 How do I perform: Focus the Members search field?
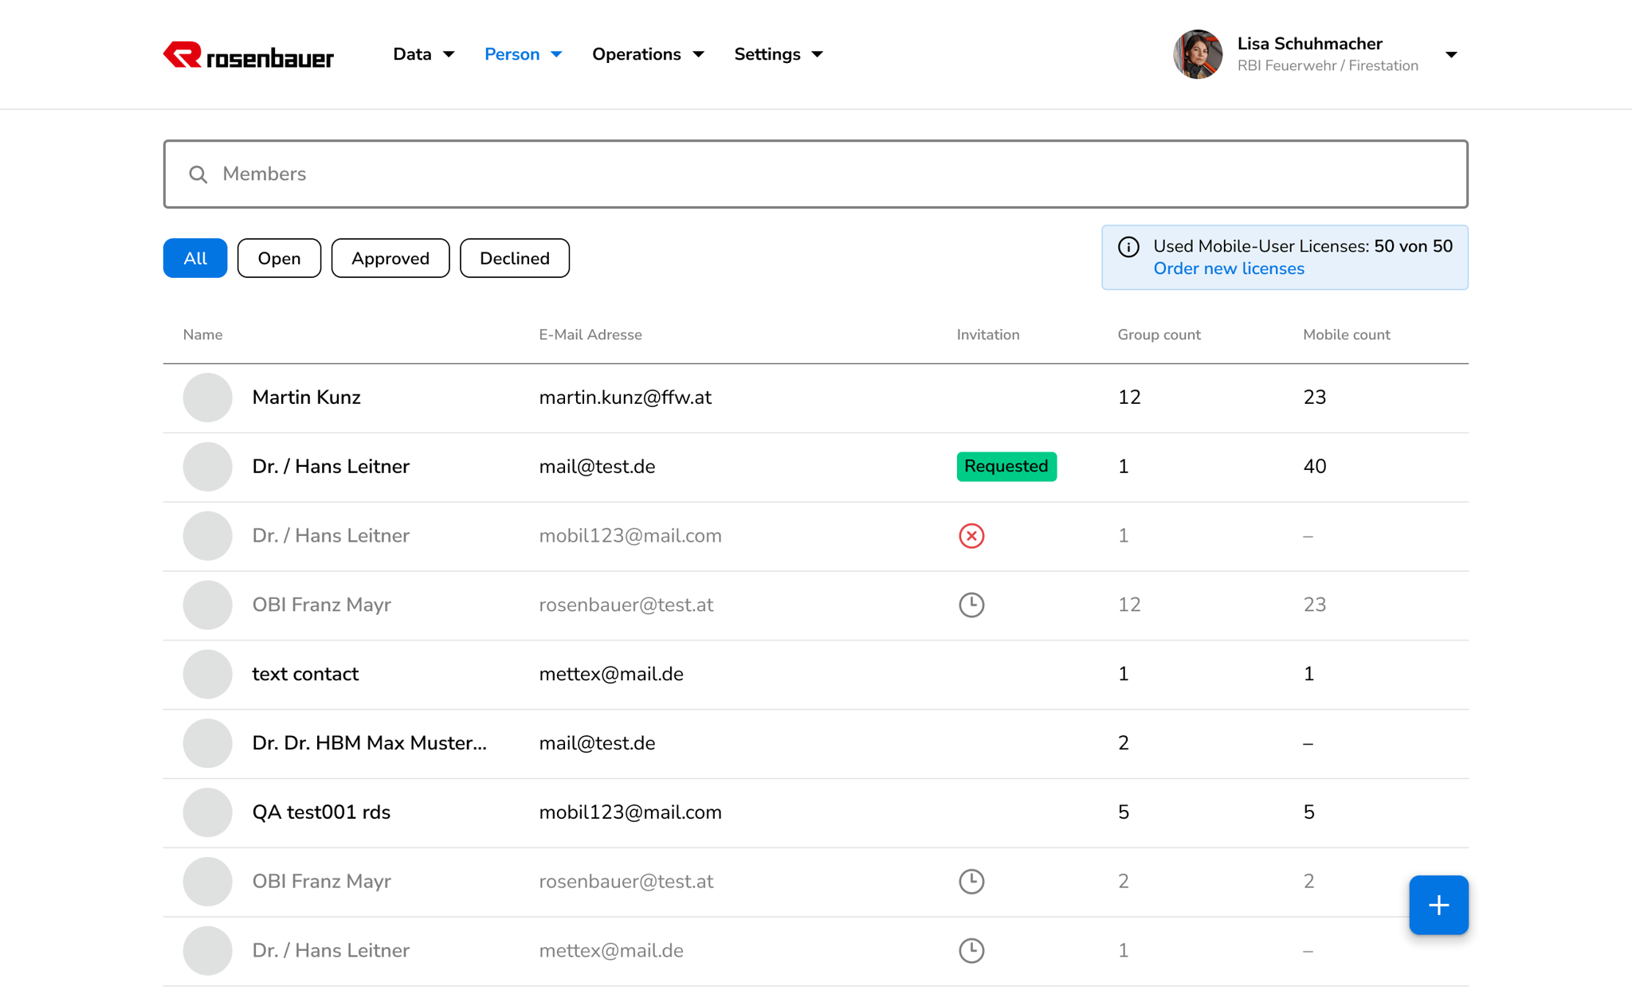click(829, 174)
